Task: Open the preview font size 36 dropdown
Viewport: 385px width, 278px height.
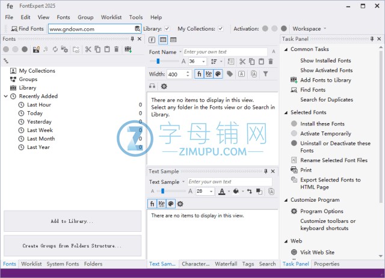Action: [203, 61]
